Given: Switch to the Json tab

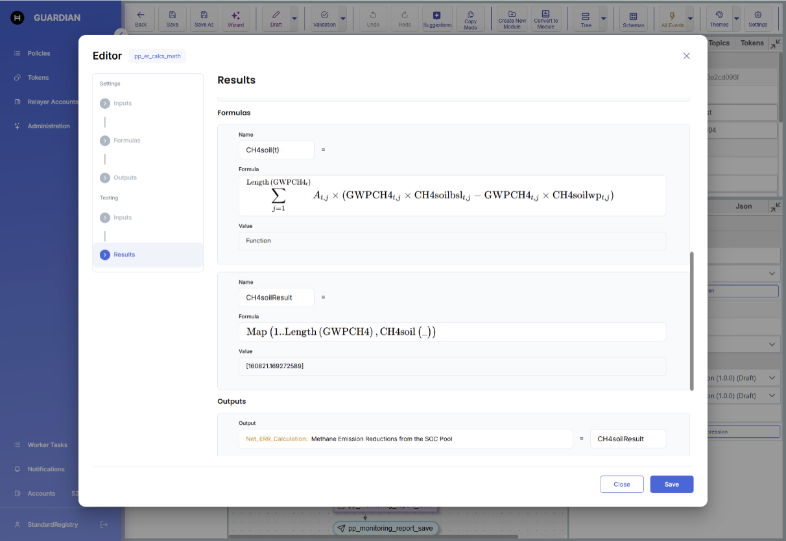Looking at the screenshot, I should point(743,206).
